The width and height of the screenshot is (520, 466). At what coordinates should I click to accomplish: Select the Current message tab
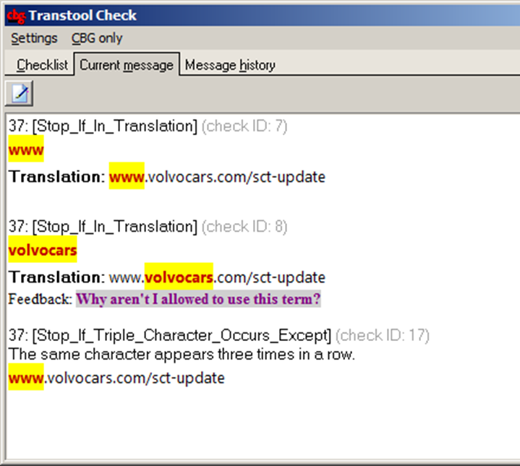(127, 65)
